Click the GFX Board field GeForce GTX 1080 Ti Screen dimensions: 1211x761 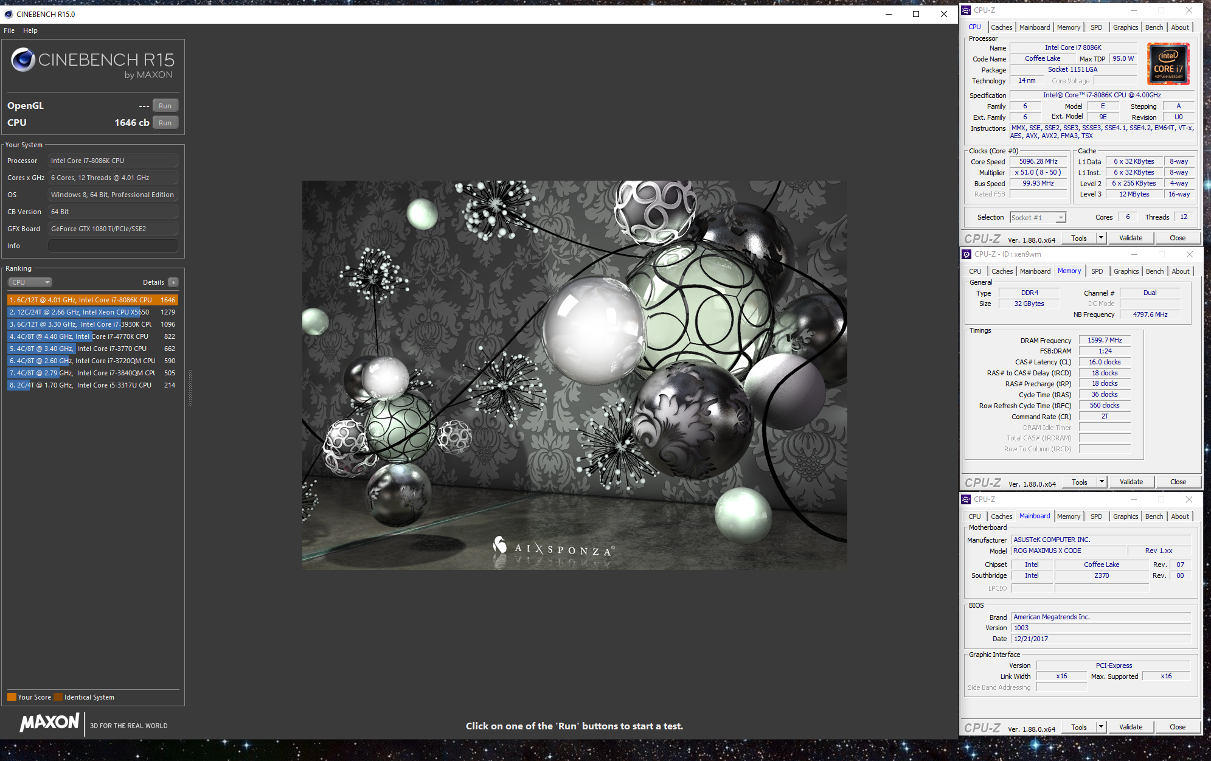point(113,229)
